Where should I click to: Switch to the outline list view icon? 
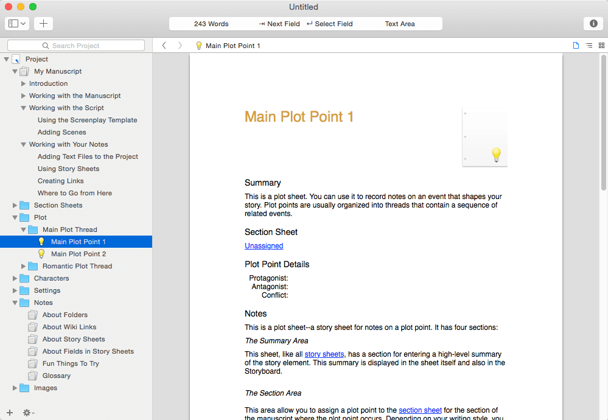coord(589,46)
